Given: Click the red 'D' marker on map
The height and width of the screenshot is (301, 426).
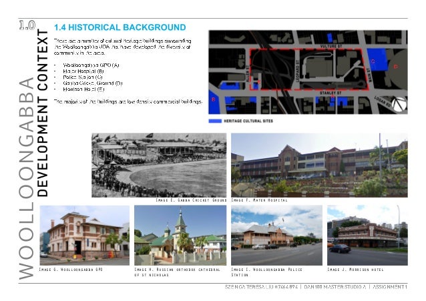Looking at the screenshot, I should 395,66.
